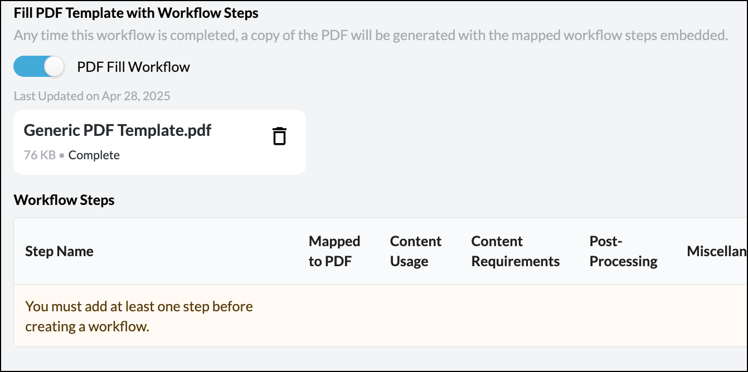
Task: Click the Post-Processing column header
Action: [624, 251]
